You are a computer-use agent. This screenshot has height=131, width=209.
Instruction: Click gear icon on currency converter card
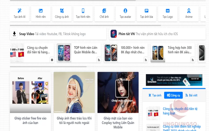pyautogui.click(x=52, y=60)
